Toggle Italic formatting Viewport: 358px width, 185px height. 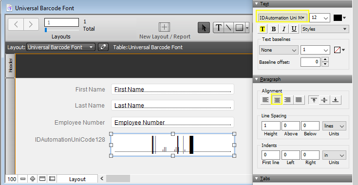(x=284, y=29)
